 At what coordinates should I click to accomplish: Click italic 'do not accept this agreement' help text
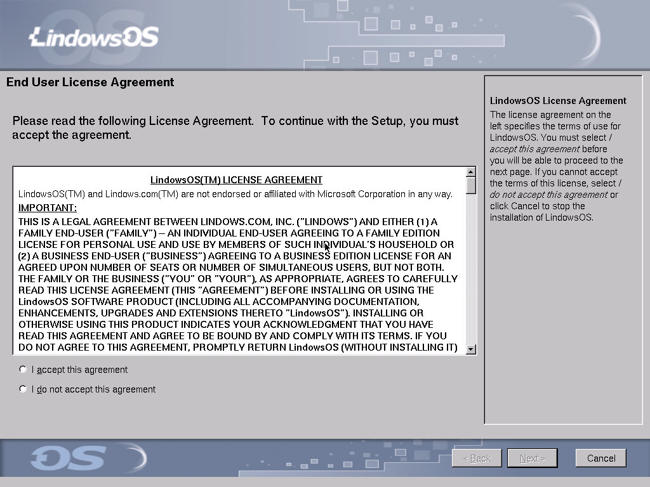(548, 195)
